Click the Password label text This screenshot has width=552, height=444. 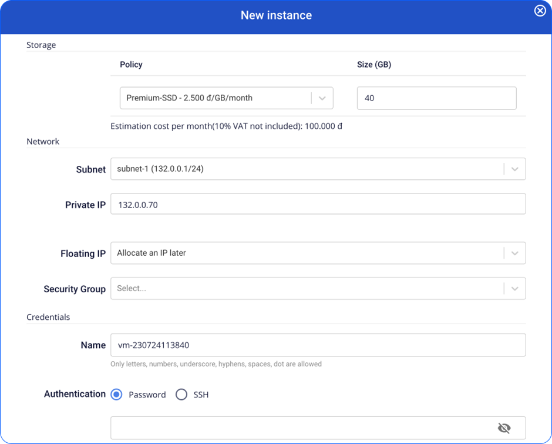point(147,395)
